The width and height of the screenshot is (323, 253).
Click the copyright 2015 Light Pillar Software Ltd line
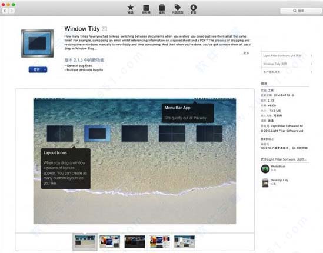click(x=282, y=131)
